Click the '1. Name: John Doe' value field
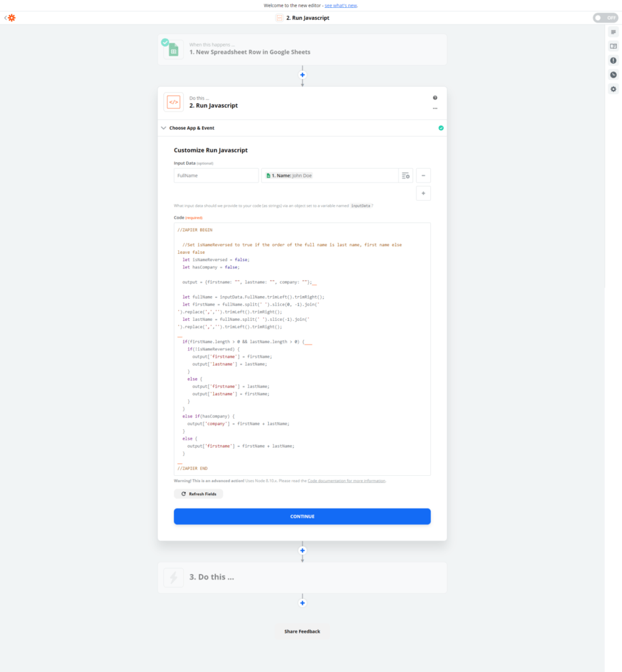The height and width of the screenshot is (672, 622). point(330,176)
